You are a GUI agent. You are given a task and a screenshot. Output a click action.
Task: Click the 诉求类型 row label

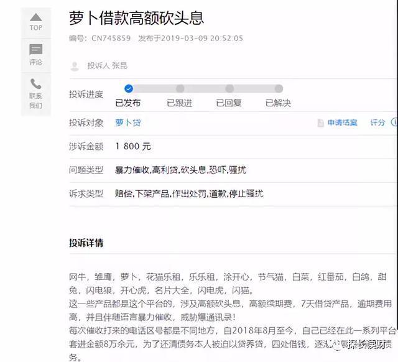tap(86, 193)
